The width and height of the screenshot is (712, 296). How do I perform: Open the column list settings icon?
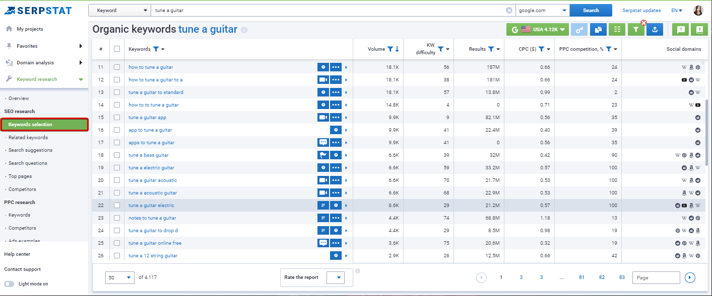[617, 29]
